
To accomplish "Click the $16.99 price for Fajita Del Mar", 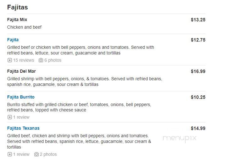I will [x=198, y=71].
